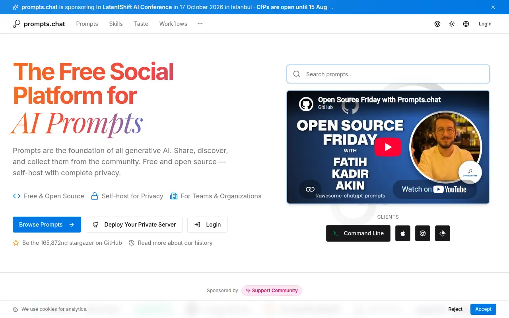This screenshot has height=318, width=509.
Task: Expand the three-dots more menu in navbar
Action: (200, 24)
